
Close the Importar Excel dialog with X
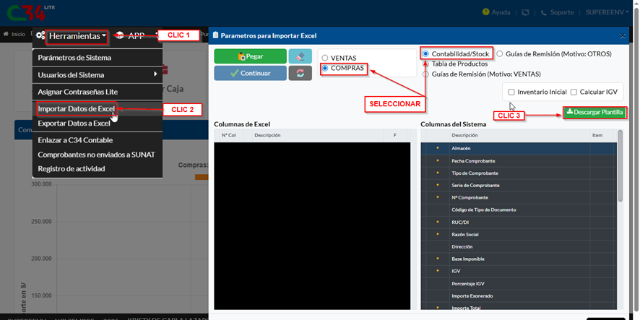[x=623, y=35]
